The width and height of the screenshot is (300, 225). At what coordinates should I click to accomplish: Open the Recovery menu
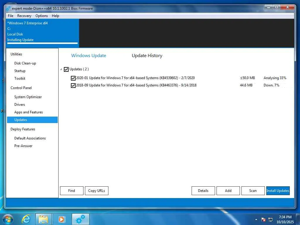[x=24, y=16]
